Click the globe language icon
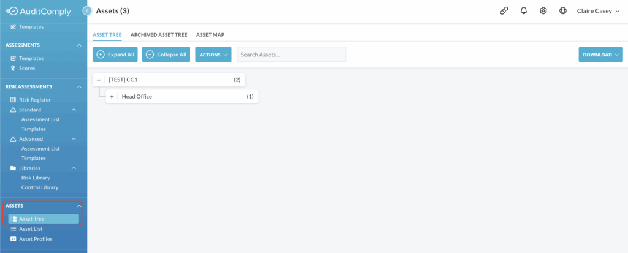 [562, 11]
